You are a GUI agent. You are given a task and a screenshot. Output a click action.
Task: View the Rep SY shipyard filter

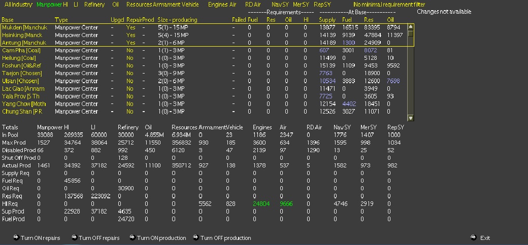click(322, 5)
